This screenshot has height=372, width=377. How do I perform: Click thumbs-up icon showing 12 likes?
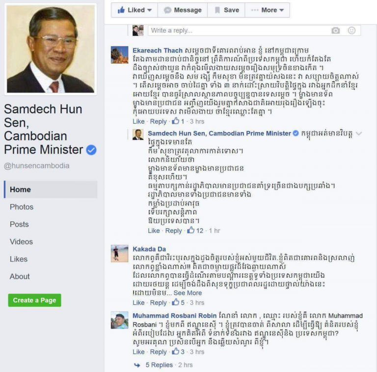pos(190,230)
